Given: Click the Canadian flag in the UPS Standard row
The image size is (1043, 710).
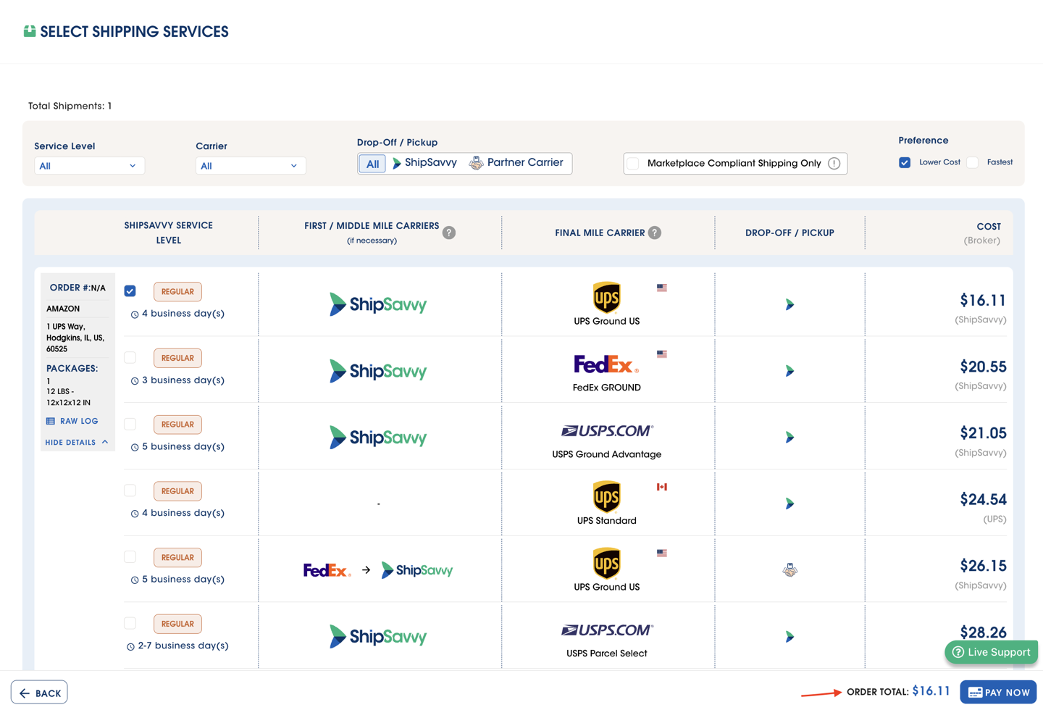Looking at the screenshot, I should [x=662, y=487].
